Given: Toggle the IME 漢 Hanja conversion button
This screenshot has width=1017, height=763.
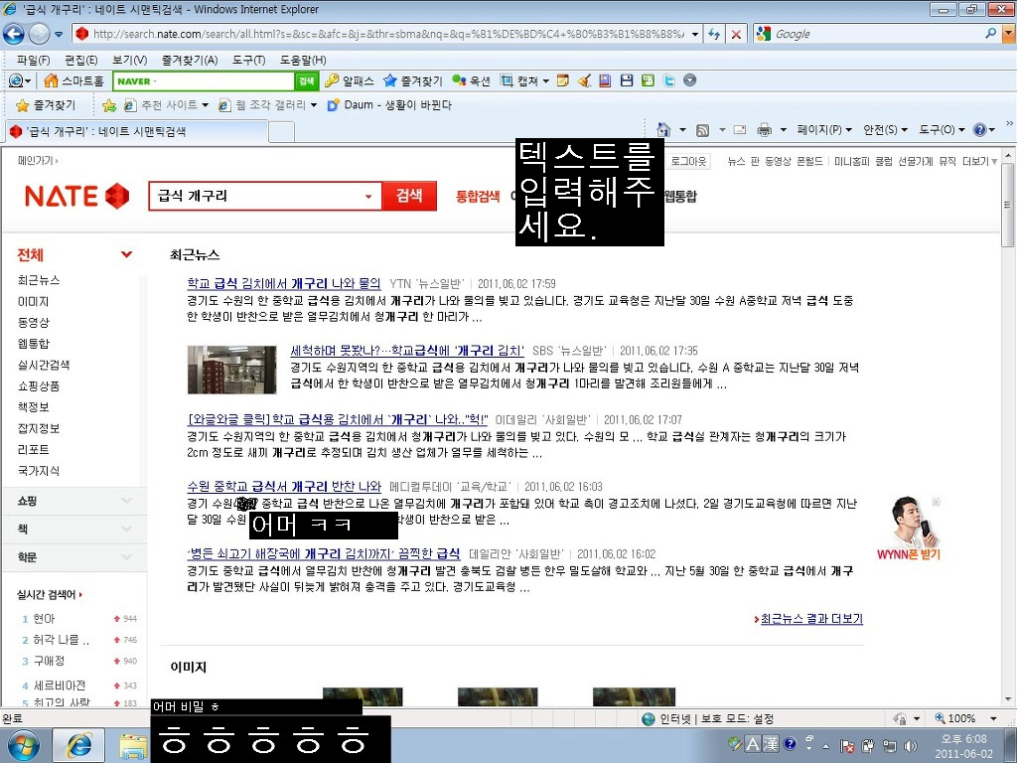Looking at the screenshot, I should [770, 743].
